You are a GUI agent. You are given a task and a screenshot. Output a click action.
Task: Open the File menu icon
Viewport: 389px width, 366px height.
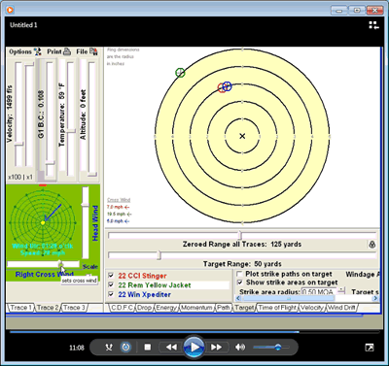point(93,51)
